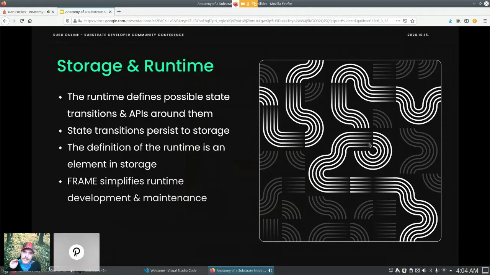Open microphone volume in system tray
490x275 pixels.
[437, 271]
